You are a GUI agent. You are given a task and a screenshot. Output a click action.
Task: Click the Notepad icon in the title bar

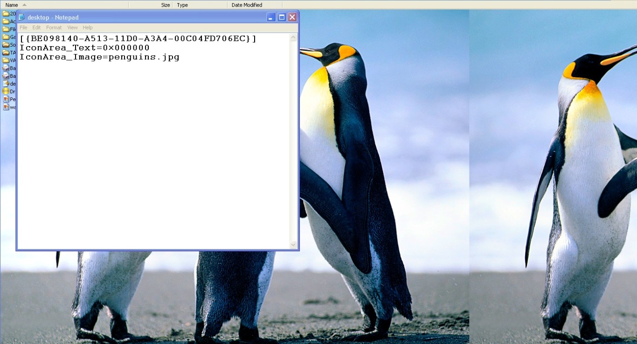pos(21,17)
